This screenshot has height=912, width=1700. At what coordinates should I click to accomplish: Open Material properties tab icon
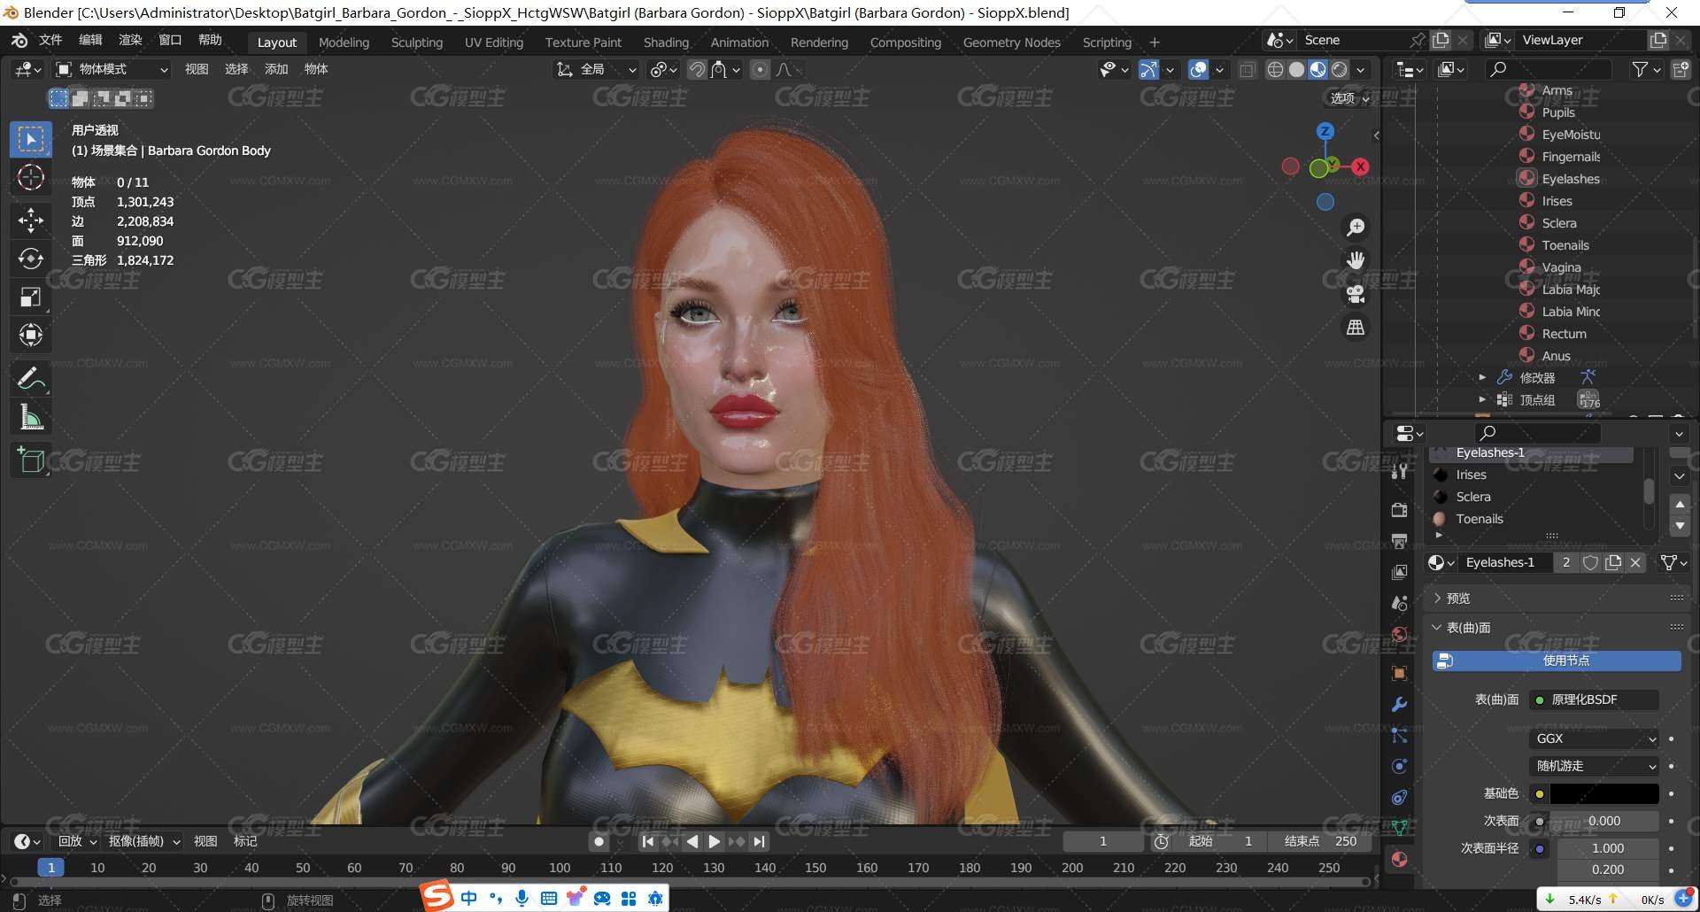tap(1400, 859)
